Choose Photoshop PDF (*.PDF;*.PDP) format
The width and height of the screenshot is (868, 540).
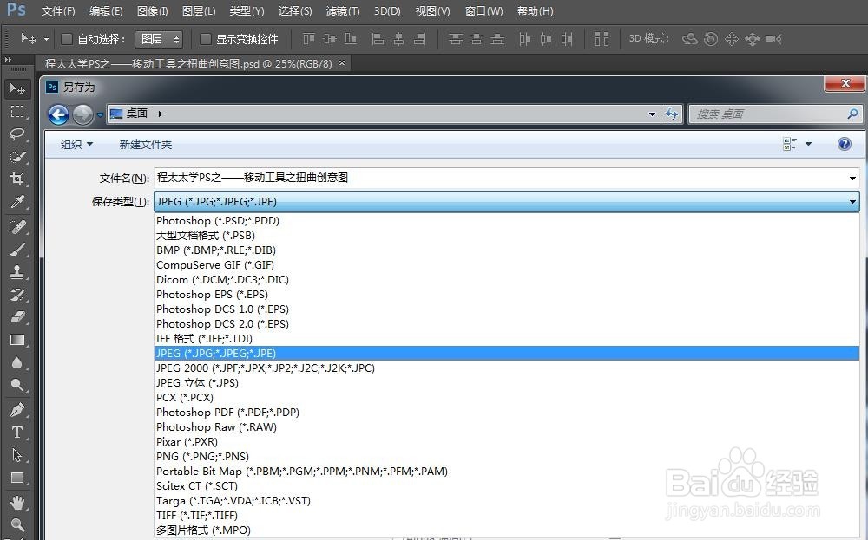pos(507,413)
